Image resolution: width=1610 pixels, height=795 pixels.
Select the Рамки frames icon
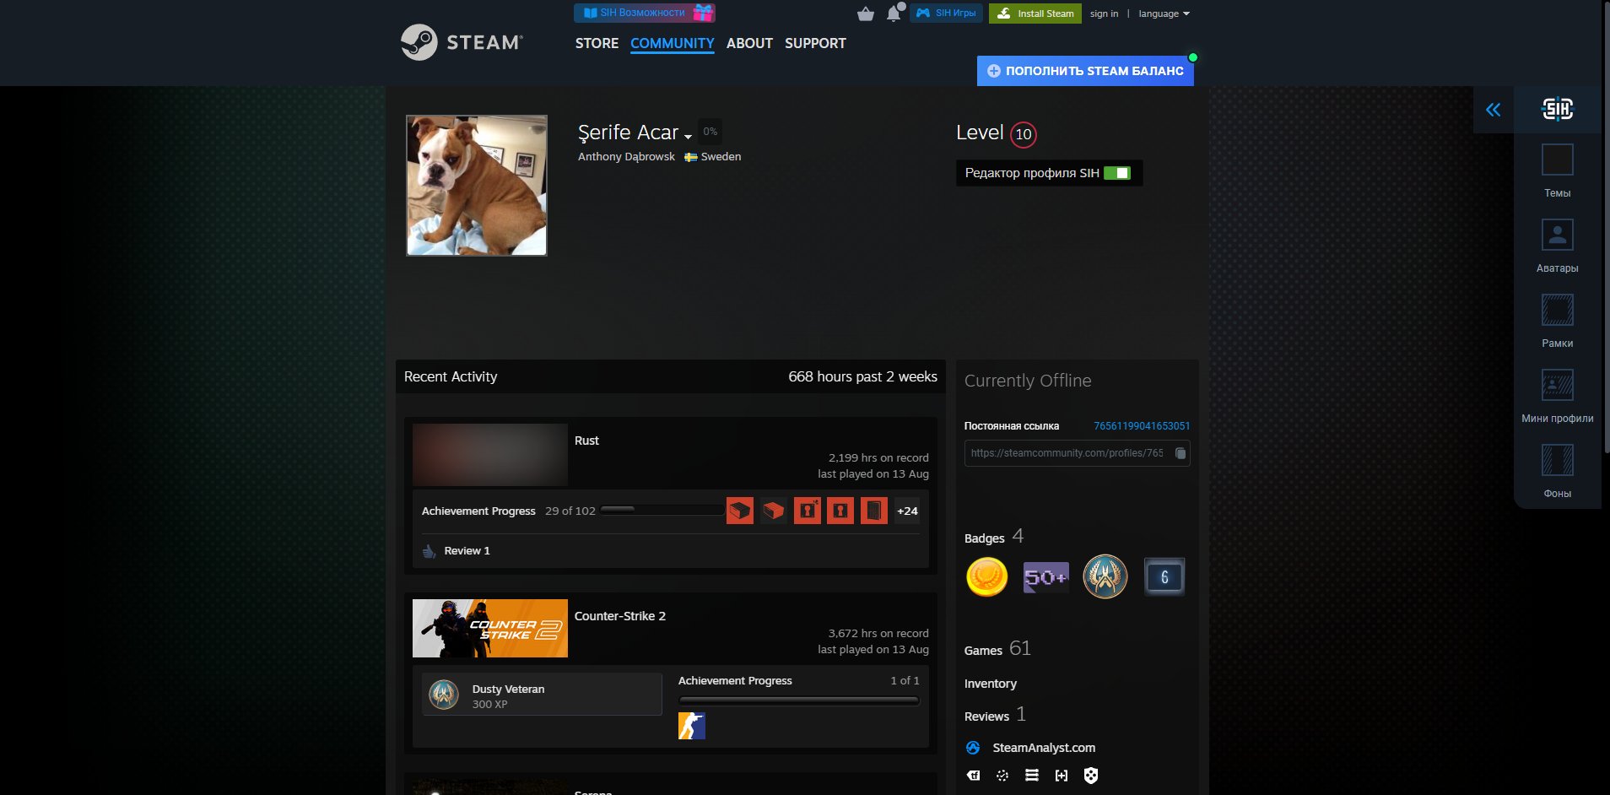click(x=1557, y=310)
